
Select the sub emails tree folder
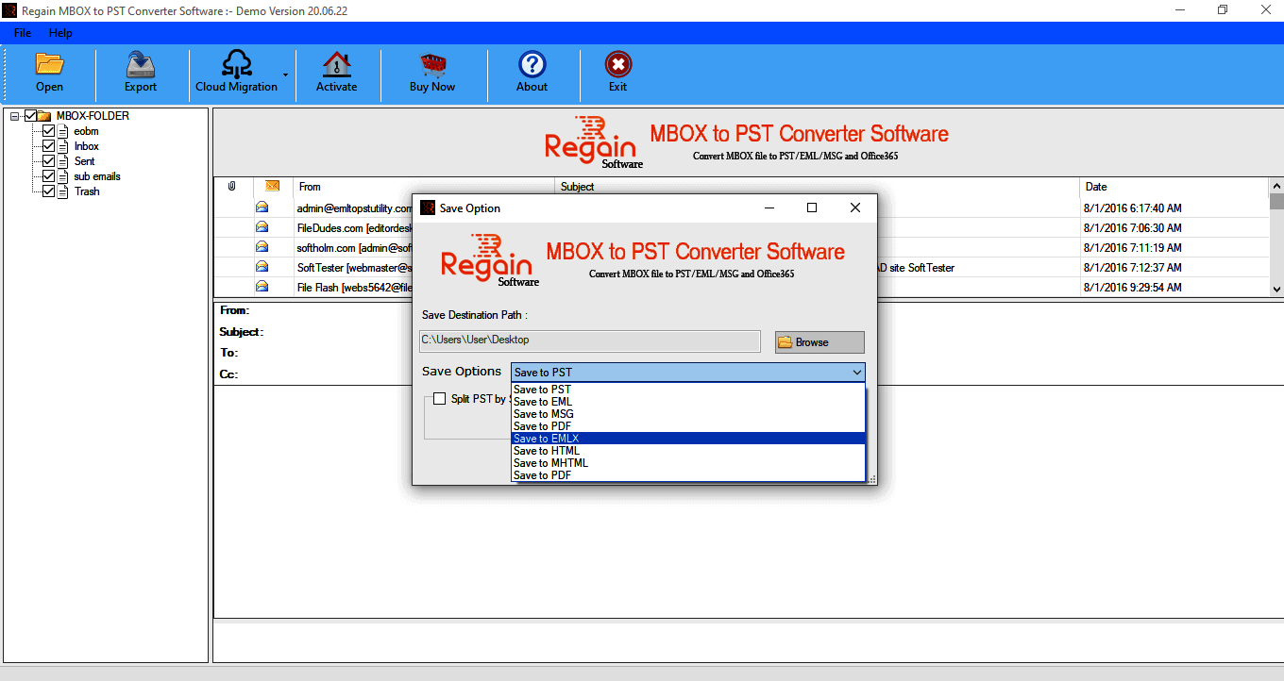click(97, 176)
